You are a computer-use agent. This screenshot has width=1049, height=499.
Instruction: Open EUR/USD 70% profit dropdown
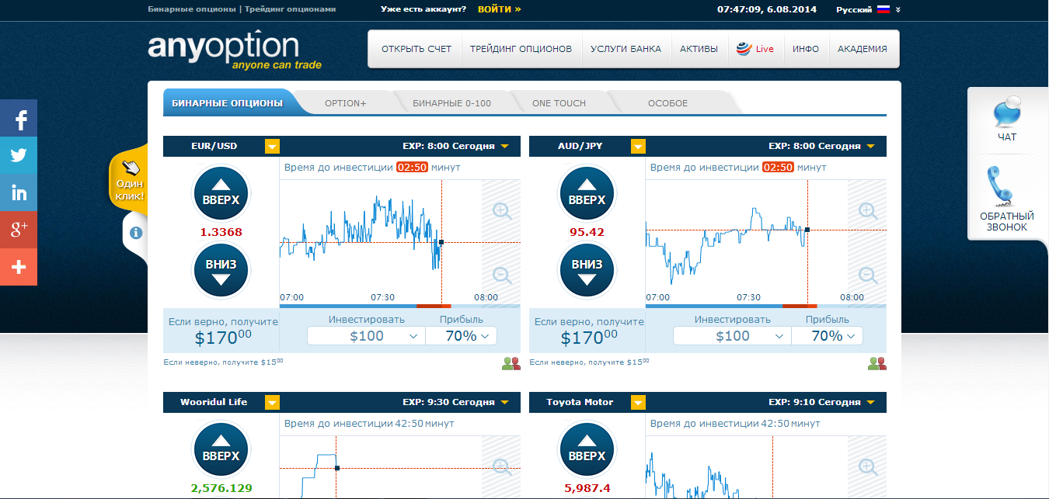(x=462, y=336)
